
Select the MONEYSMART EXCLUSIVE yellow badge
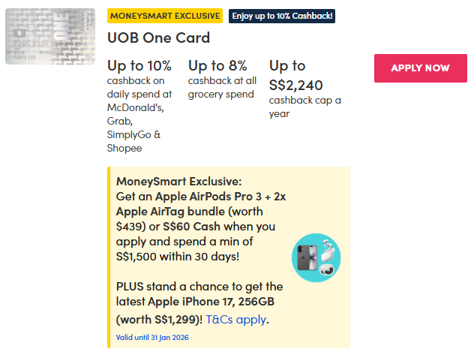pyautogui.click(x=164, y=16)
